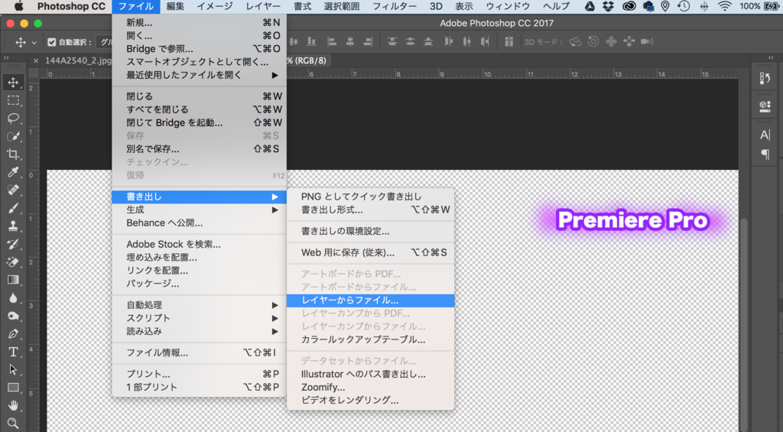Open the イメージ menu

[215, 6]
